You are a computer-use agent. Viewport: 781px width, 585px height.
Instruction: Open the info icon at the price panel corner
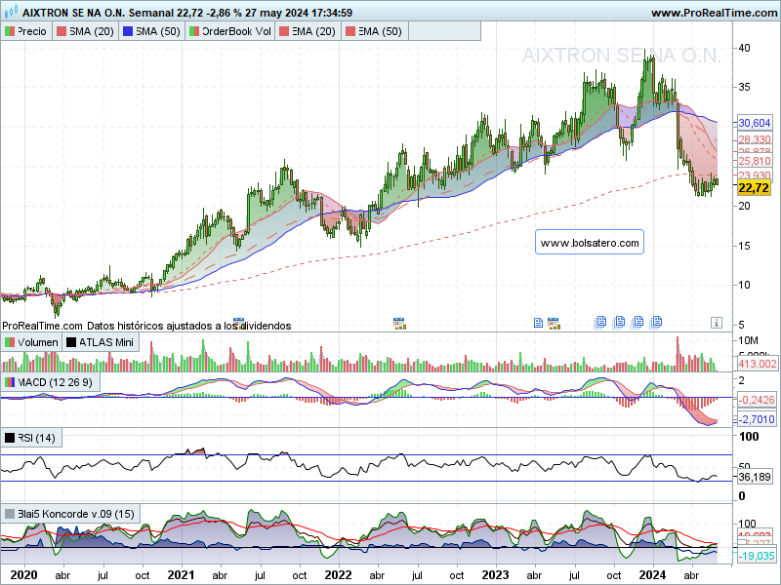[716, 323]
